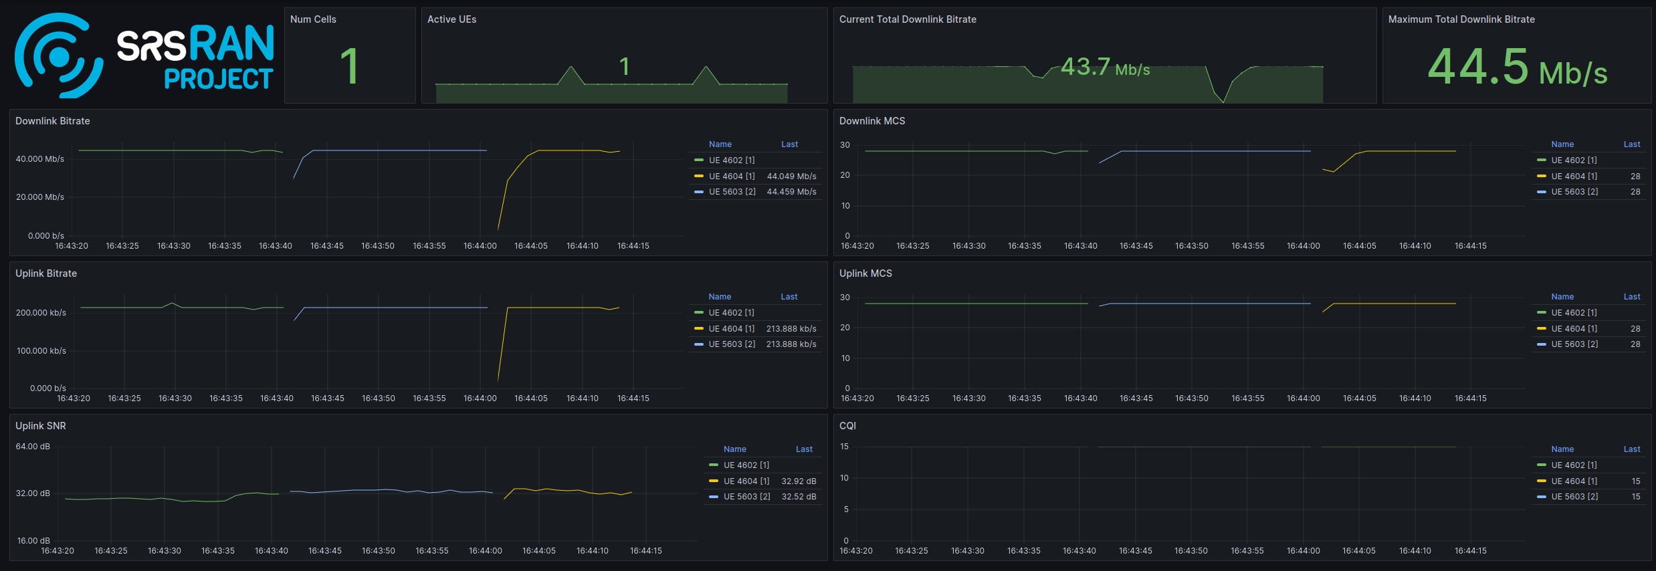The height and width of the screenshot is (571, 1656).
Task: Toggle UE 4604 [1] in the Uplink MCS legend
Action: tap(1574, 329)
